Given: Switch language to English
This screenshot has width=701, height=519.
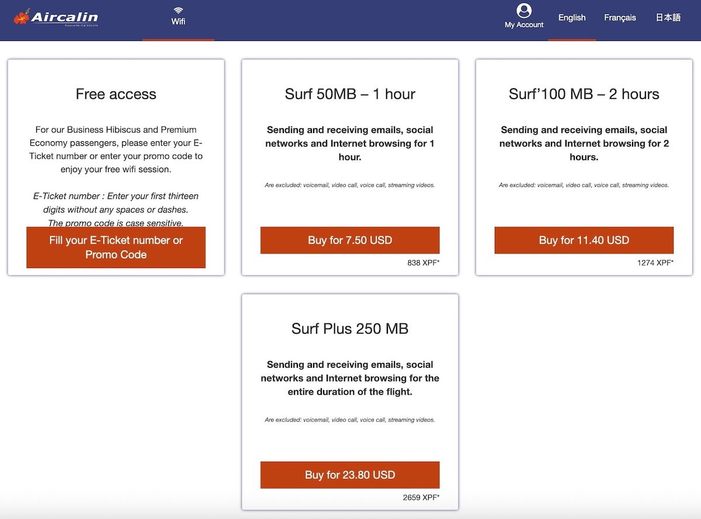Looking at the screenshot, I should (571, 18).
